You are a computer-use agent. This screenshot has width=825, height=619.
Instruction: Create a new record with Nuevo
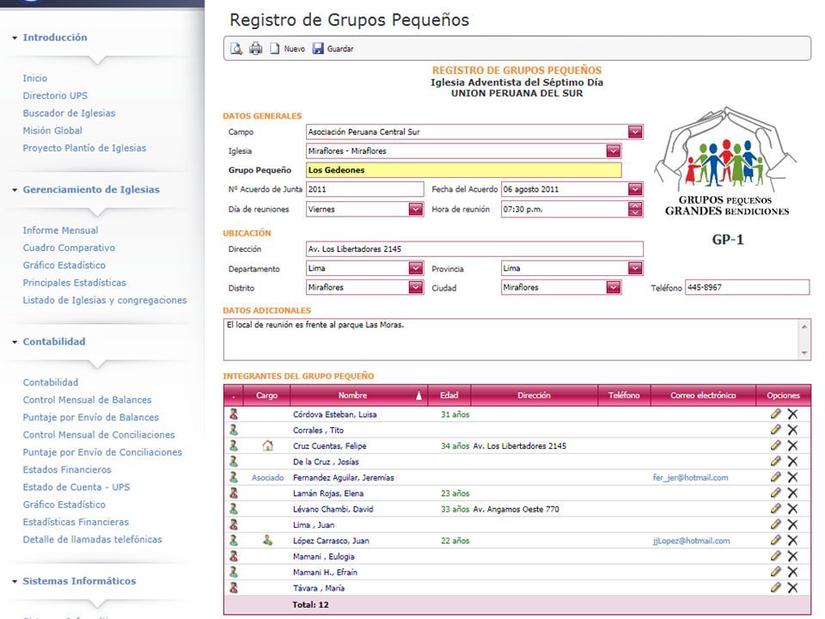(x=288, y=48)
